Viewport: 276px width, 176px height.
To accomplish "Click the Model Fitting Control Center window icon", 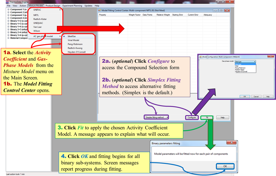I will (x=99, y=10).
